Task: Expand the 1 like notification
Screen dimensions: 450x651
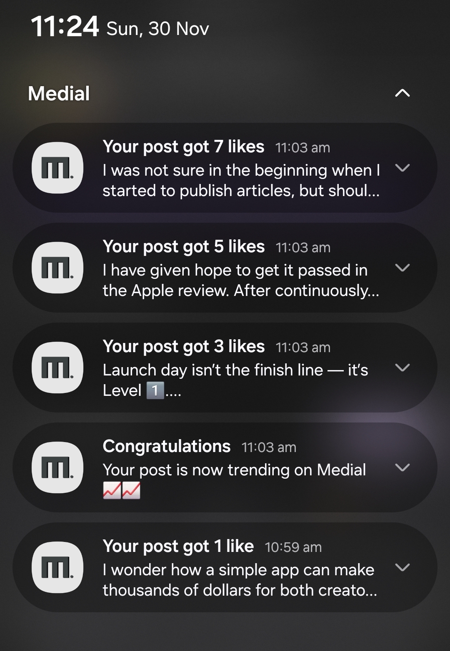Action: (402, 567)
